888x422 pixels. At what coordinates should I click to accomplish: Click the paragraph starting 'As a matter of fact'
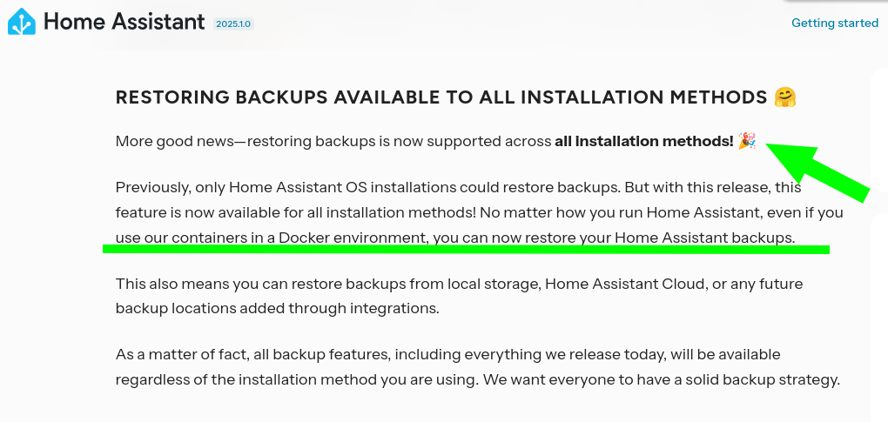(477, 367)
